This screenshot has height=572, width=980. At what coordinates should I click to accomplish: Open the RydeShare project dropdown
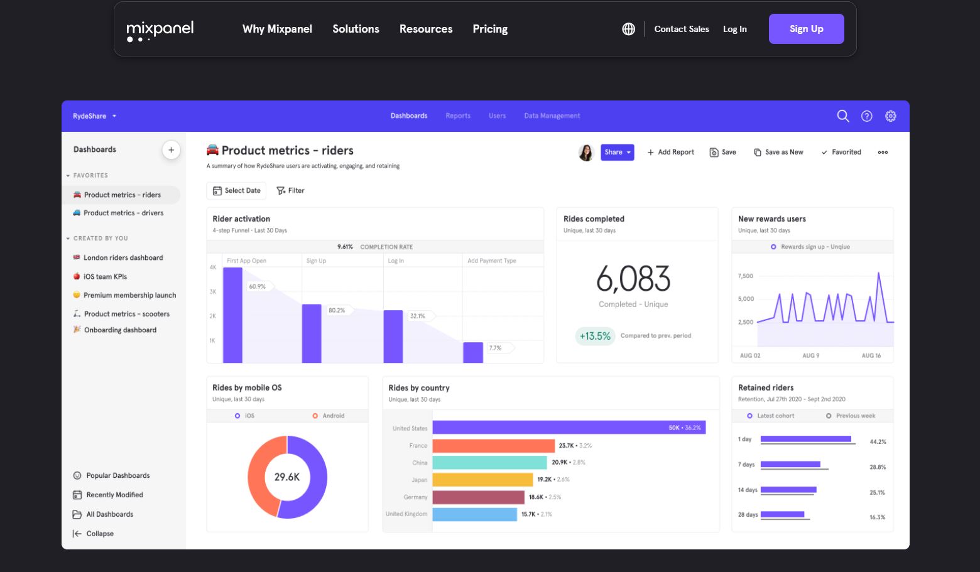[x=94, y=116]
